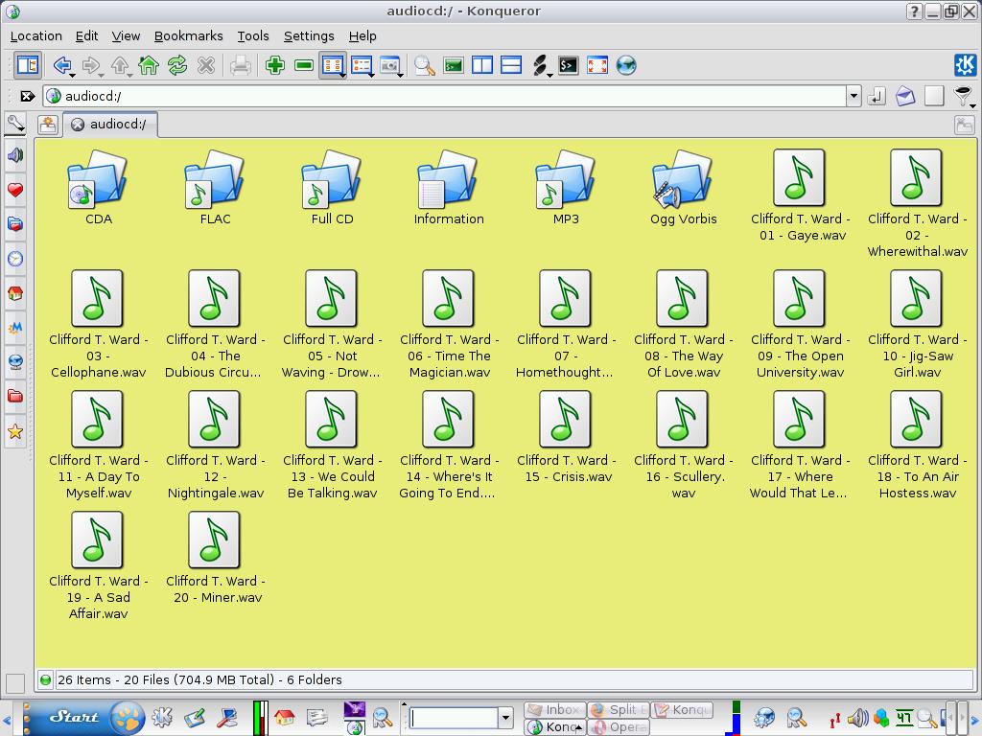Open the Location menu
This screenshot has height=736, width=982.
(x=35, y=35)
